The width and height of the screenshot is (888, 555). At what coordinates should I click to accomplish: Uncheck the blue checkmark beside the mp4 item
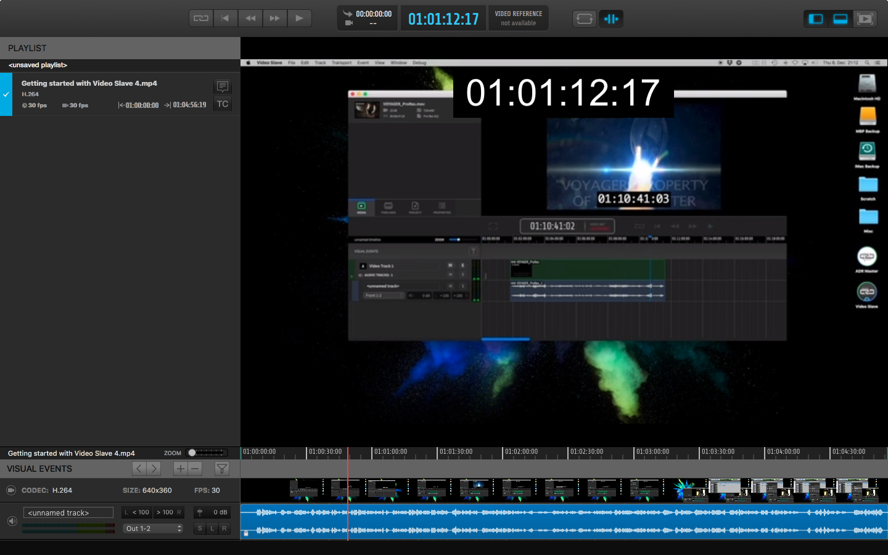click(x=6, y=94)
